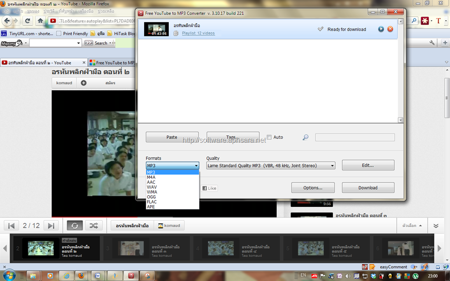
Task: Click the volume icon in system tray
Action: tap(348, 276)
